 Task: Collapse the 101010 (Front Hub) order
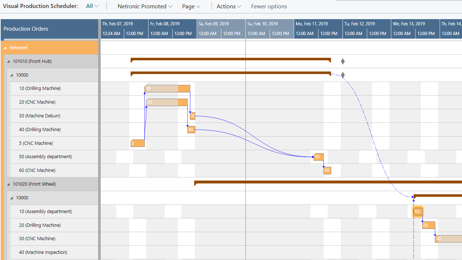point(9,61)
